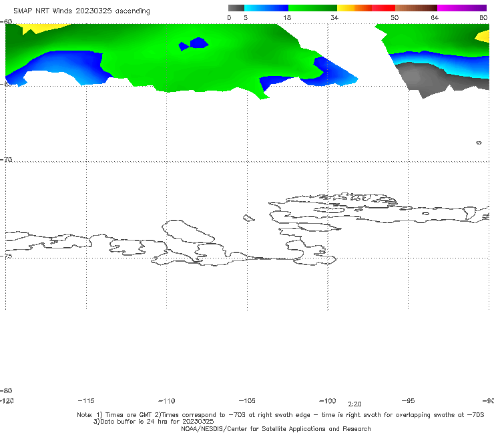Click the longitude label -100
This screenshot has width=494, height=433.
[328, 401]
